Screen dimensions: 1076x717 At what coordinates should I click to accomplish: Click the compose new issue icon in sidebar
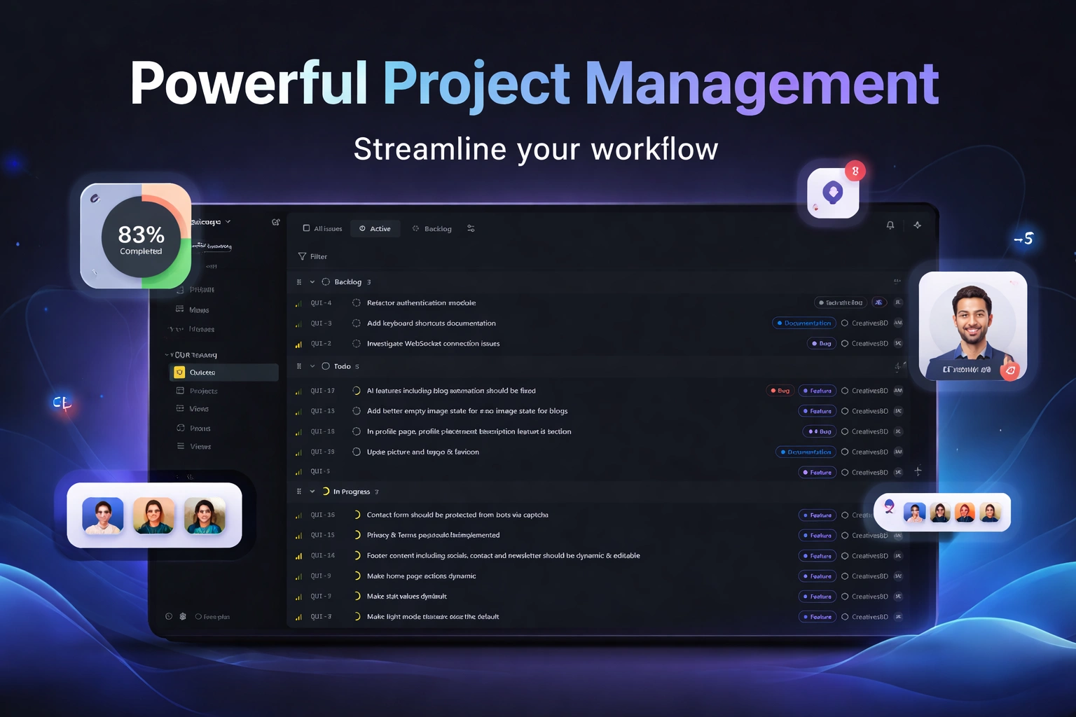[x=275, y=223]
